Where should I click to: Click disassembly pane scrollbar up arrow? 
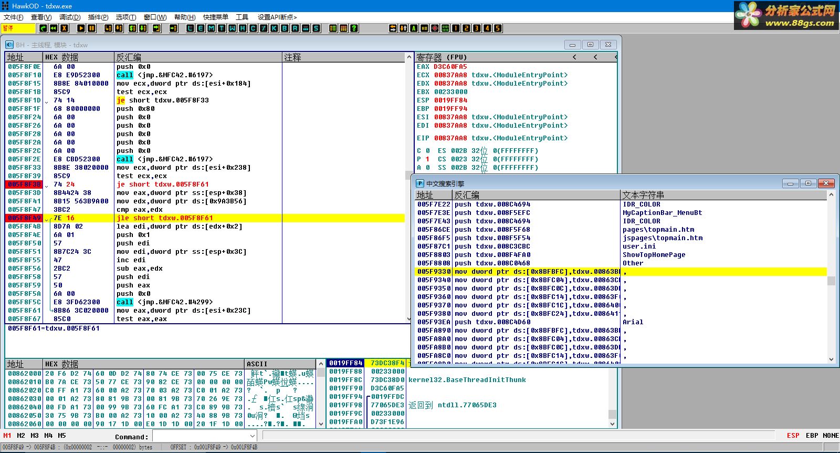pyautogui.click(x=409, y=57)
